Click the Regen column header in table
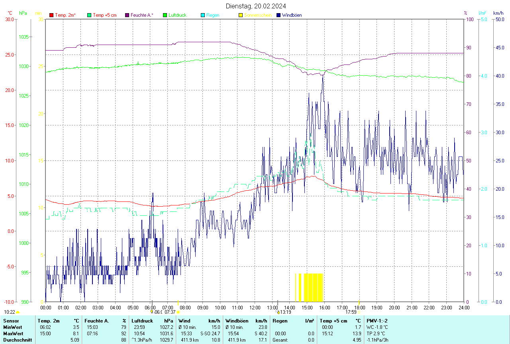Image resolution: width=510 pixels, height=344 pixels. pyautogui.click(x=280, y=321)
